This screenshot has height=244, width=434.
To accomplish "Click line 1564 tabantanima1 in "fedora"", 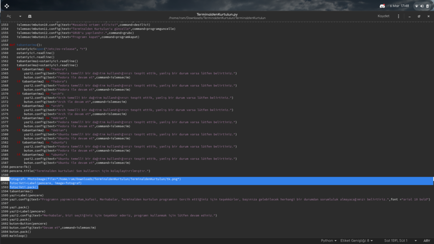I will coord(42,69).
